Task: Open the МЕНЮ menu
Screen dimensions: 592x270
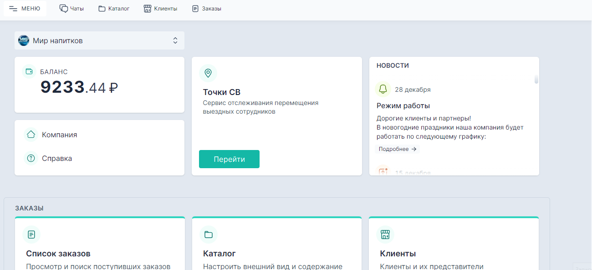Action: coord(25,8)
